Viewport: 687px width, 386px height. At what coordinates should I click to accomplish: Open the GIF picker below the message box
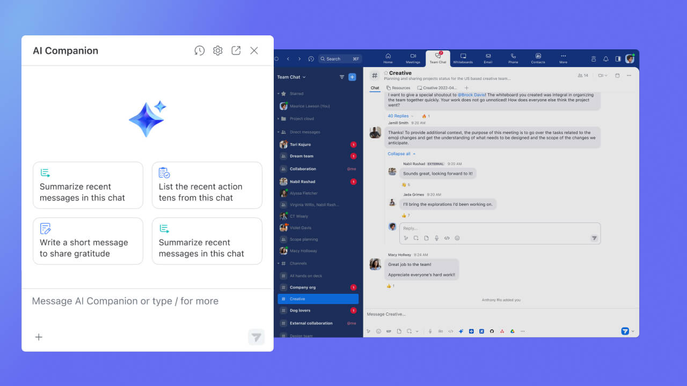coord(389,331)
